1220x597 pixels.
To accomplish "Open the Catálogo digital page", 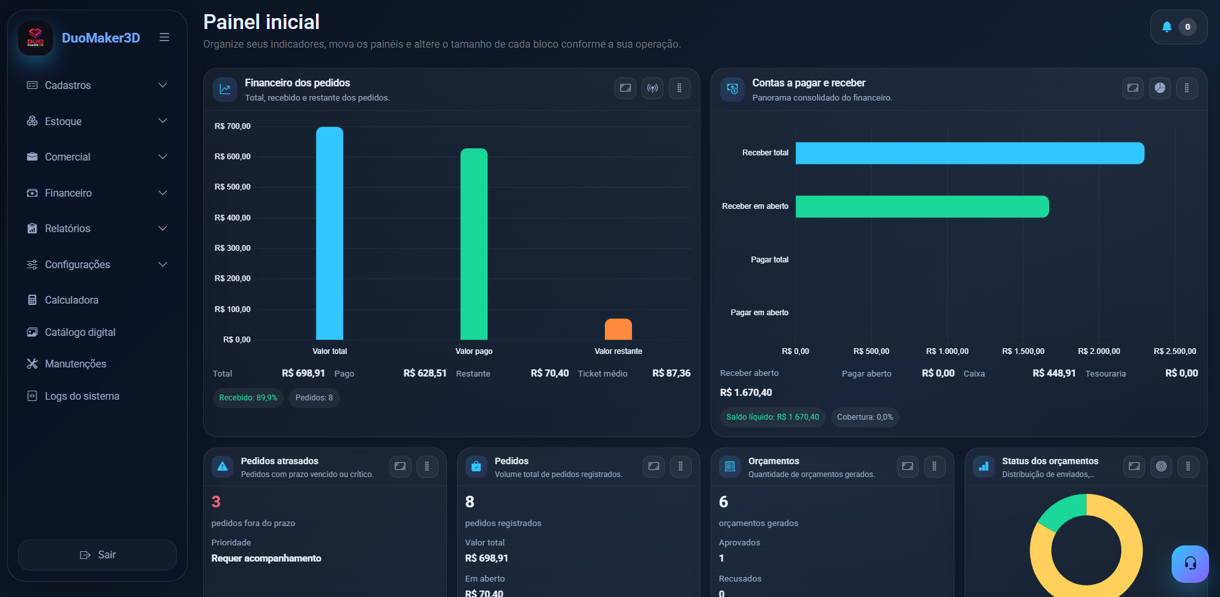I will pos(97,332).
